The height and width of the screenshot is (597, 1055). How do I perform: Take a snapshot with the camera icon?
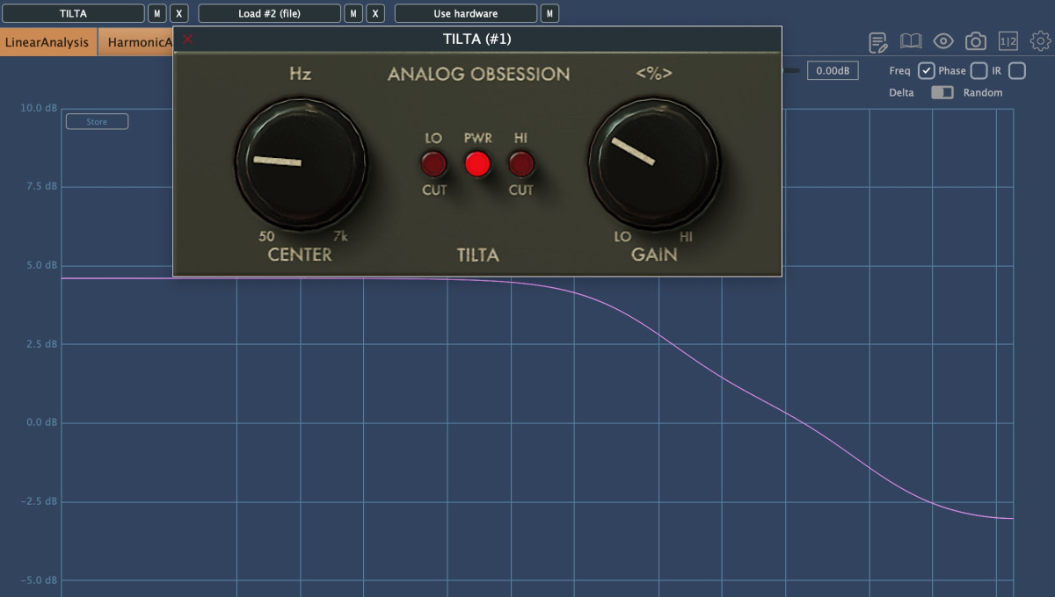click(x=975, y=41)
